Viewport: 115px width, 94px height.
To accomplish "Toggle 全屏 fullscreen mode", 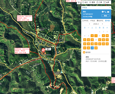I will (106, 2).
